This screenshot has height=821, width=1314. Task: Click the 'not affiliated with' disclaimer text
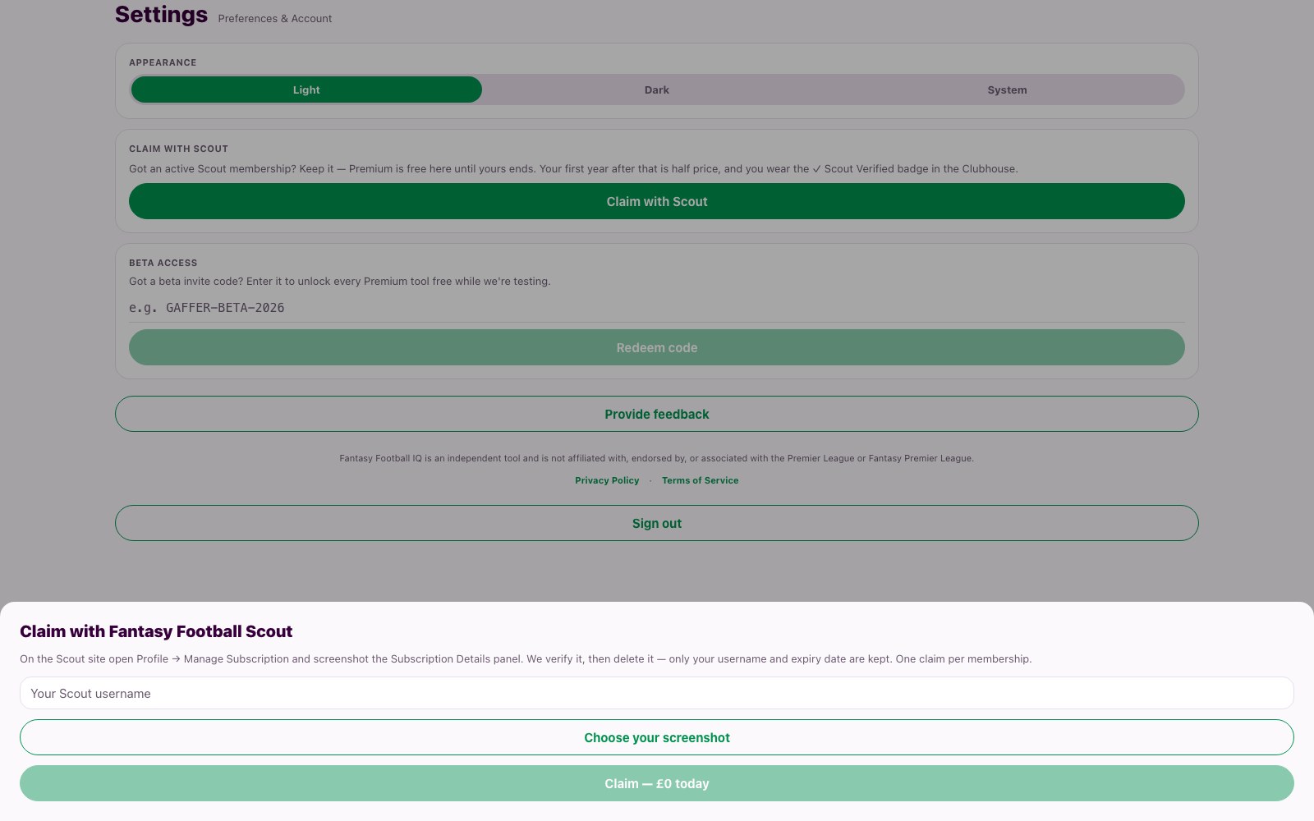click(x=657, y=458)
